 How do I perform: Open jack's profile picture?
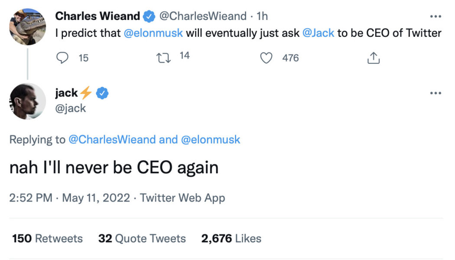[27, 101]
